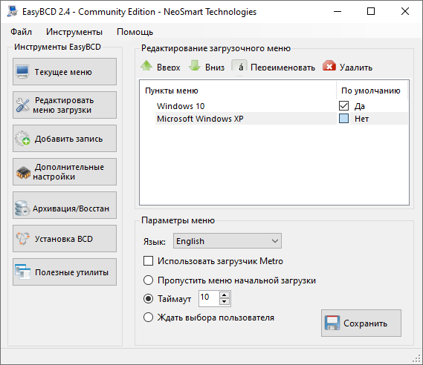Screen dimensions: 423x365
Task: Click the Полезные утилиты button
Action: point(65,272)
